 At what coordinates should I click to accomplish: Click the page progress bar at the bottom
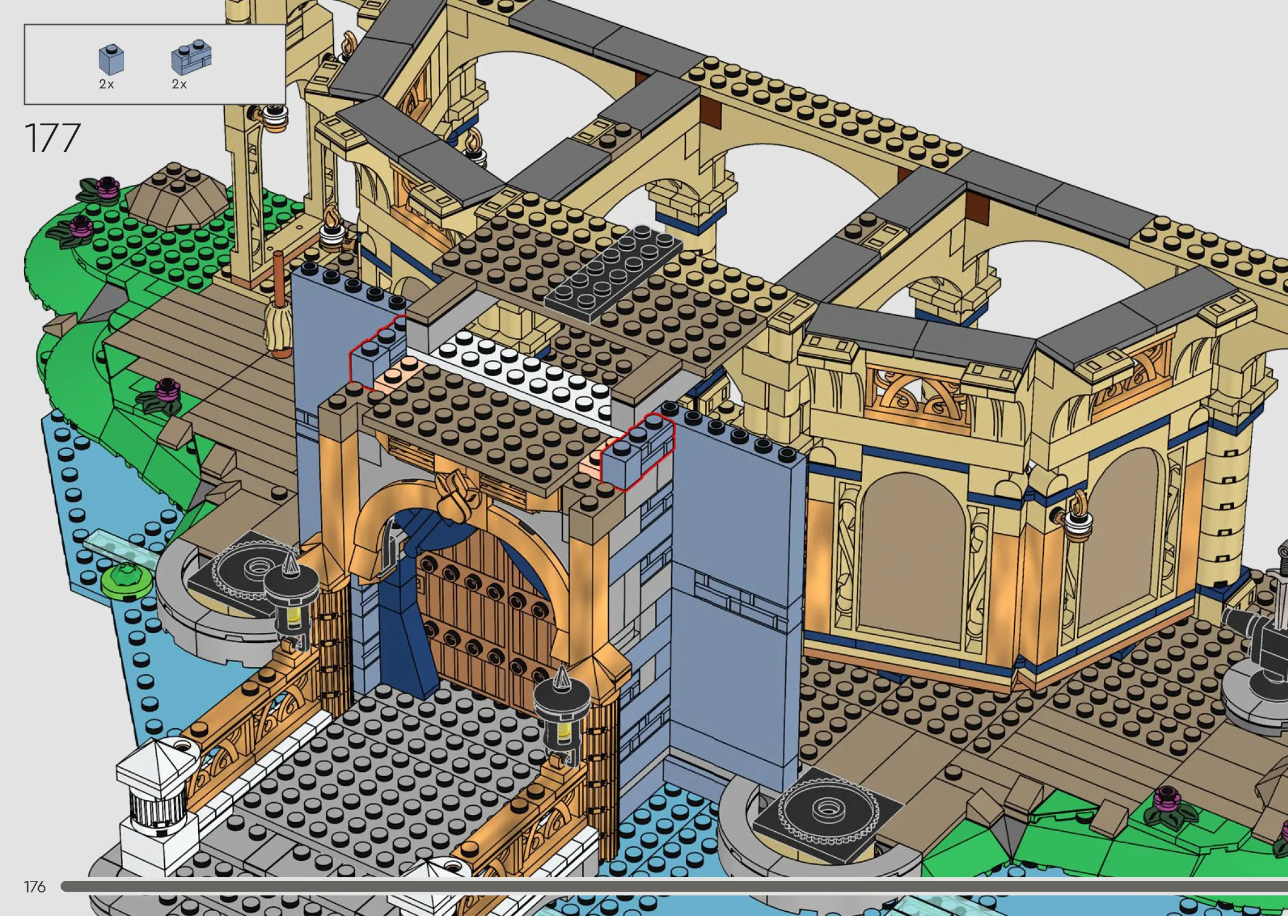674,886
